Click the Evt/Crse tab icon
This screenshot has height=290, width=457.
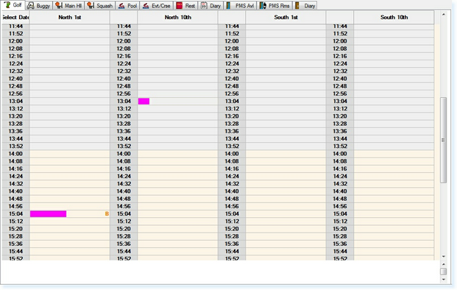(146, 6)
